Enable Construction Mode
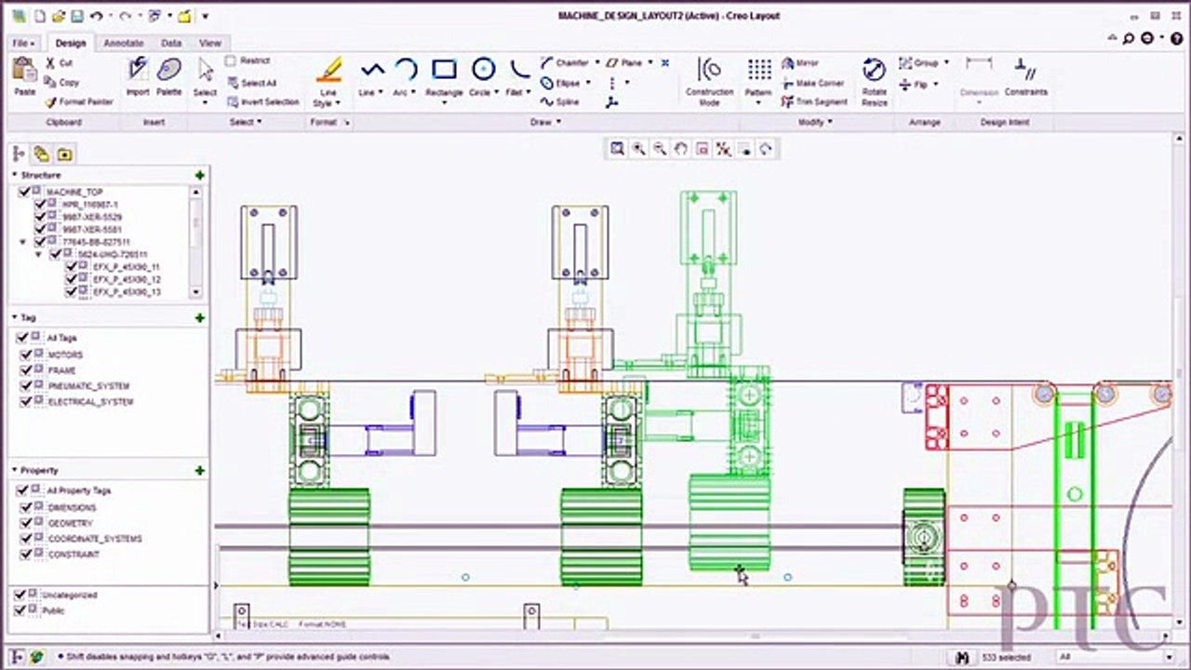 709,81
